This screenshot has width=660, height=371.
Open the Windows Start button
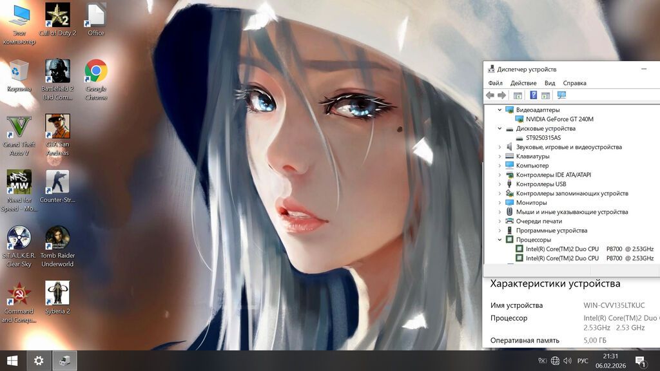(12, 361)
